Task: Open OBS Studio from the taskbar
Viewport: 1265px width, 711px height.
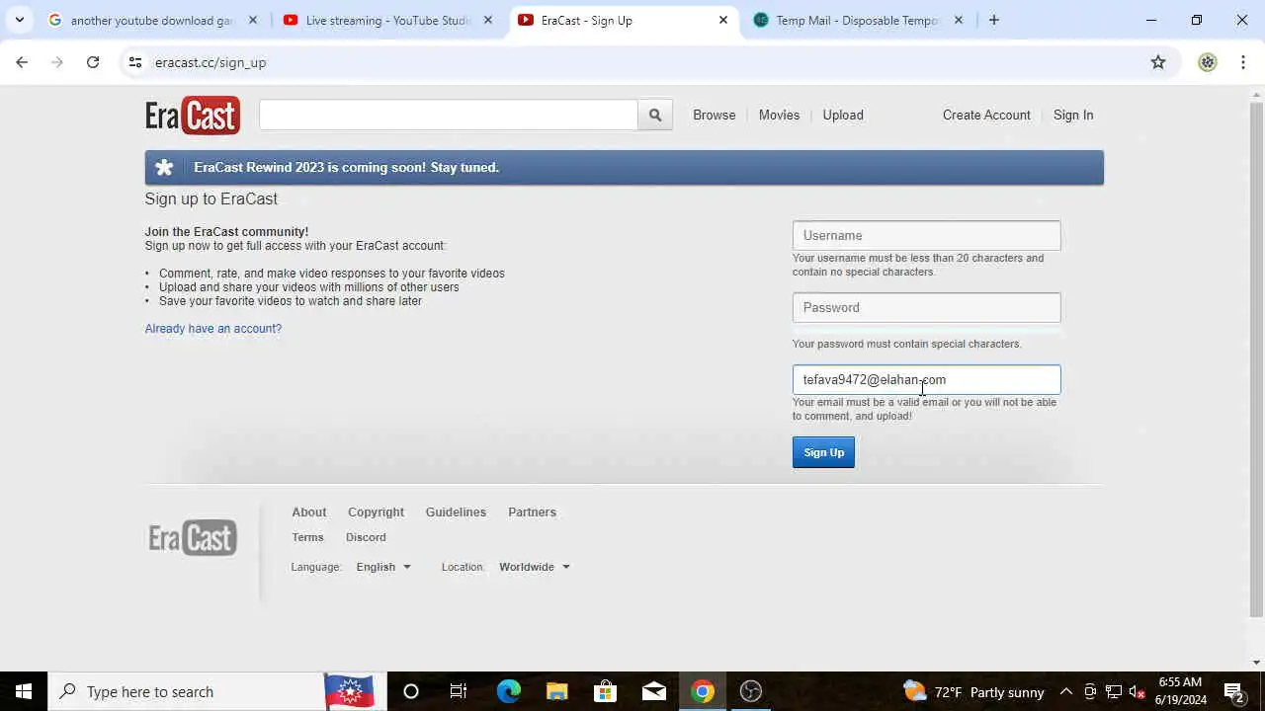Action: 751,691
